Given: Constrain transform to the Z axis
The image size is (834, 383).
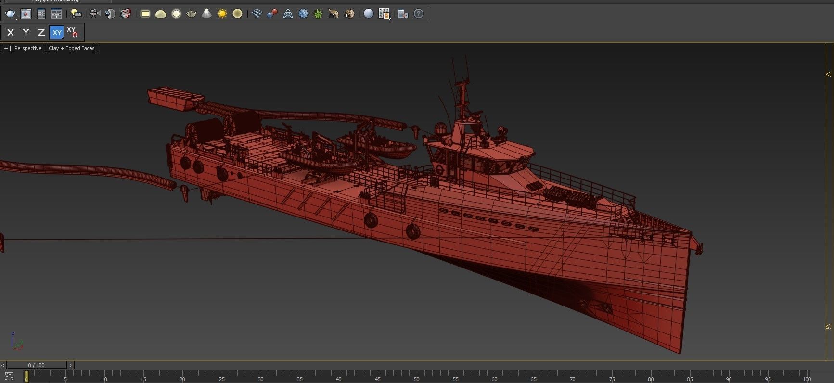Looking at the screenshot, I should tap(41, 33).
